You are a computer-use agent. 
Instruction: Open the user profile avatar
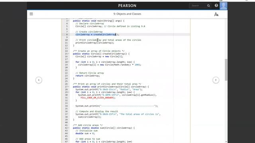[224, 6]
